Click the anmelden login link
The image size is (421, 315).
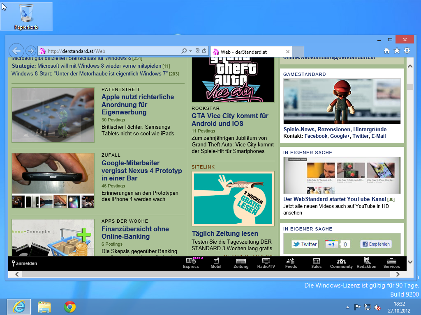[x=24, y=263]
